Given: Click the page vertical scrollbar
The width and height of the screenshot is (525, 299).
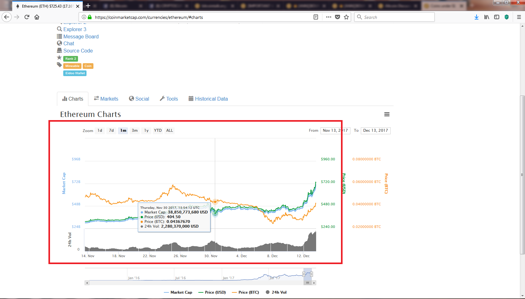Looking at the screenshot, I should click(522, 174).
